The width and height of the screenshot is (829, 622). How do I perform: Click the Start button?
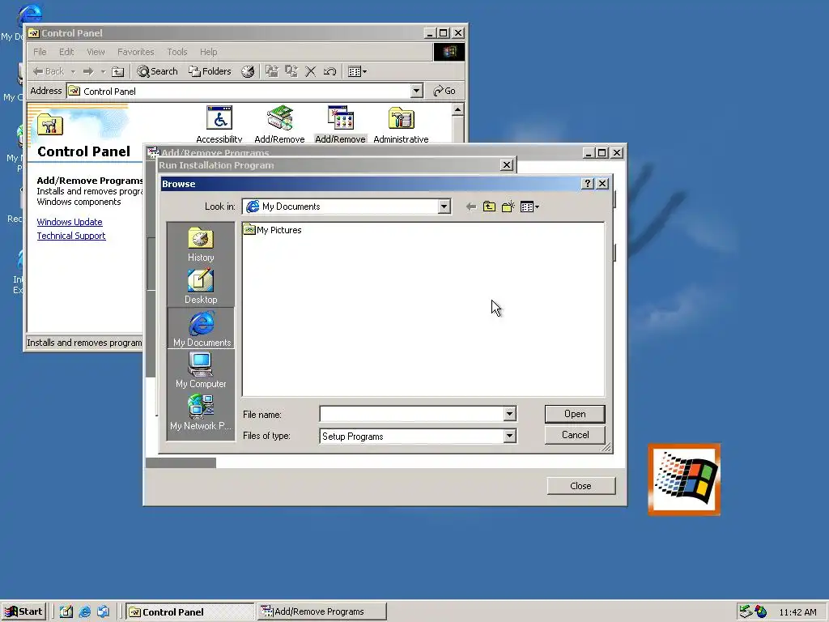pos(23,612)
